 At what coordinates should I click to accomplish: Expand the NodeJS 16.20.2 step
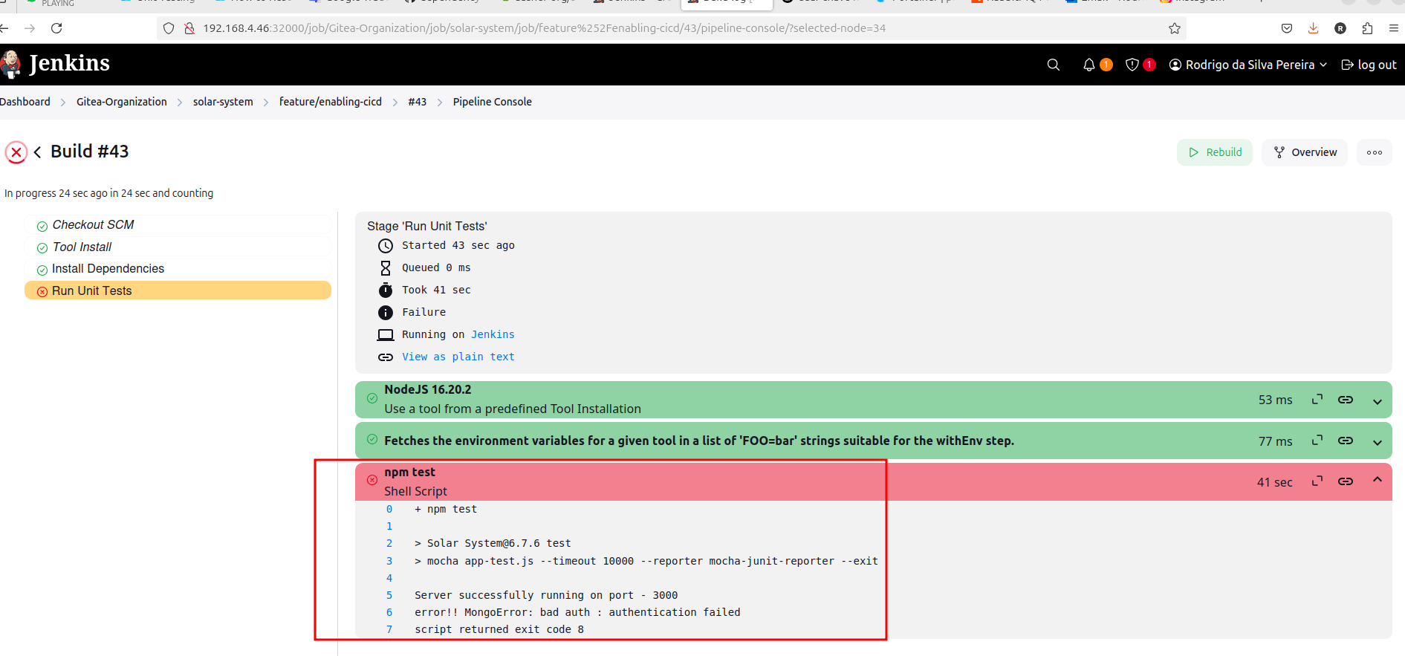(1378, 401)
